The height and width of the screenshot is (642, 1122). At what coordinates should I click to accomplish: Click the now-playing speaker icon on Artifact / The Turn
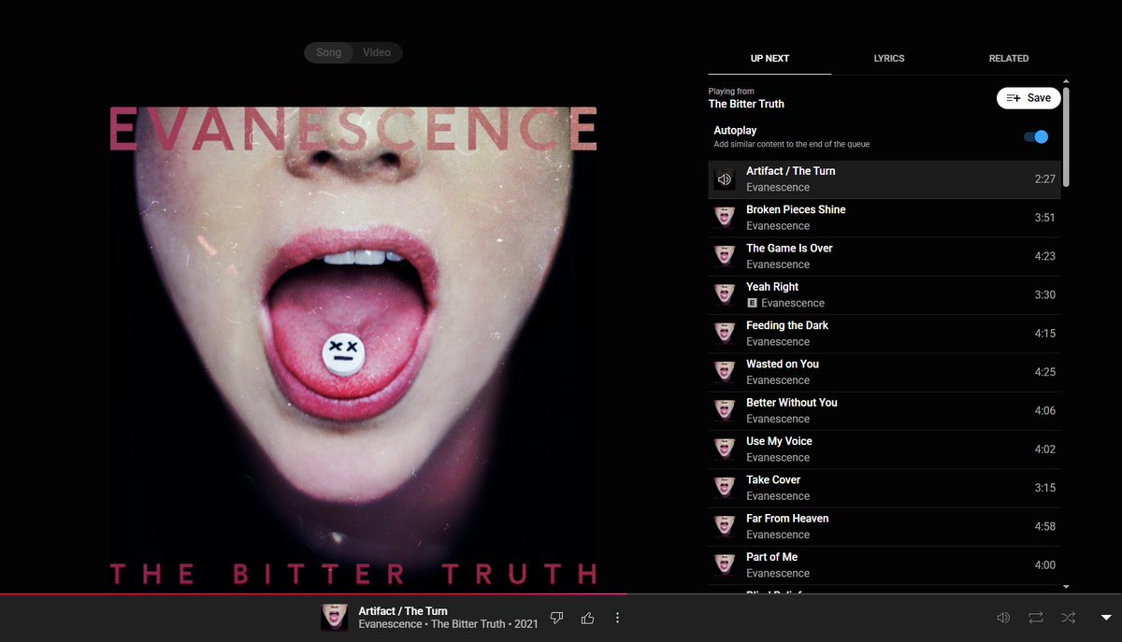[725, 178]
